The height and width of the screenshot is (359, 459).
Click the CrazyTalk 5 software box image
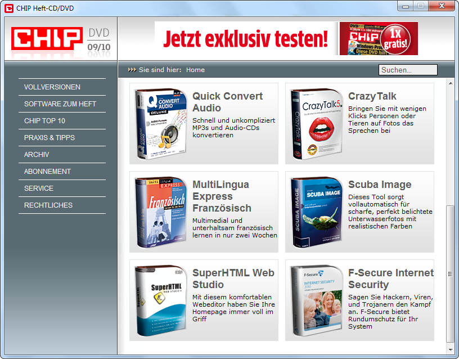(x=316, y=124)
